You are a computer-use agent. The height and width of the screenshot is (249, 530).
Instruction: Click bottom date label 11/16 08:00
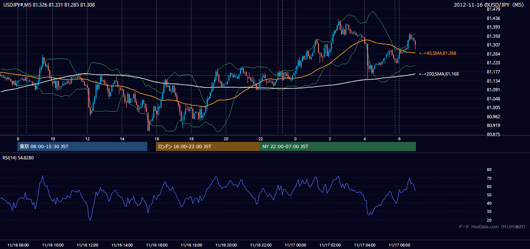point(18,245)
